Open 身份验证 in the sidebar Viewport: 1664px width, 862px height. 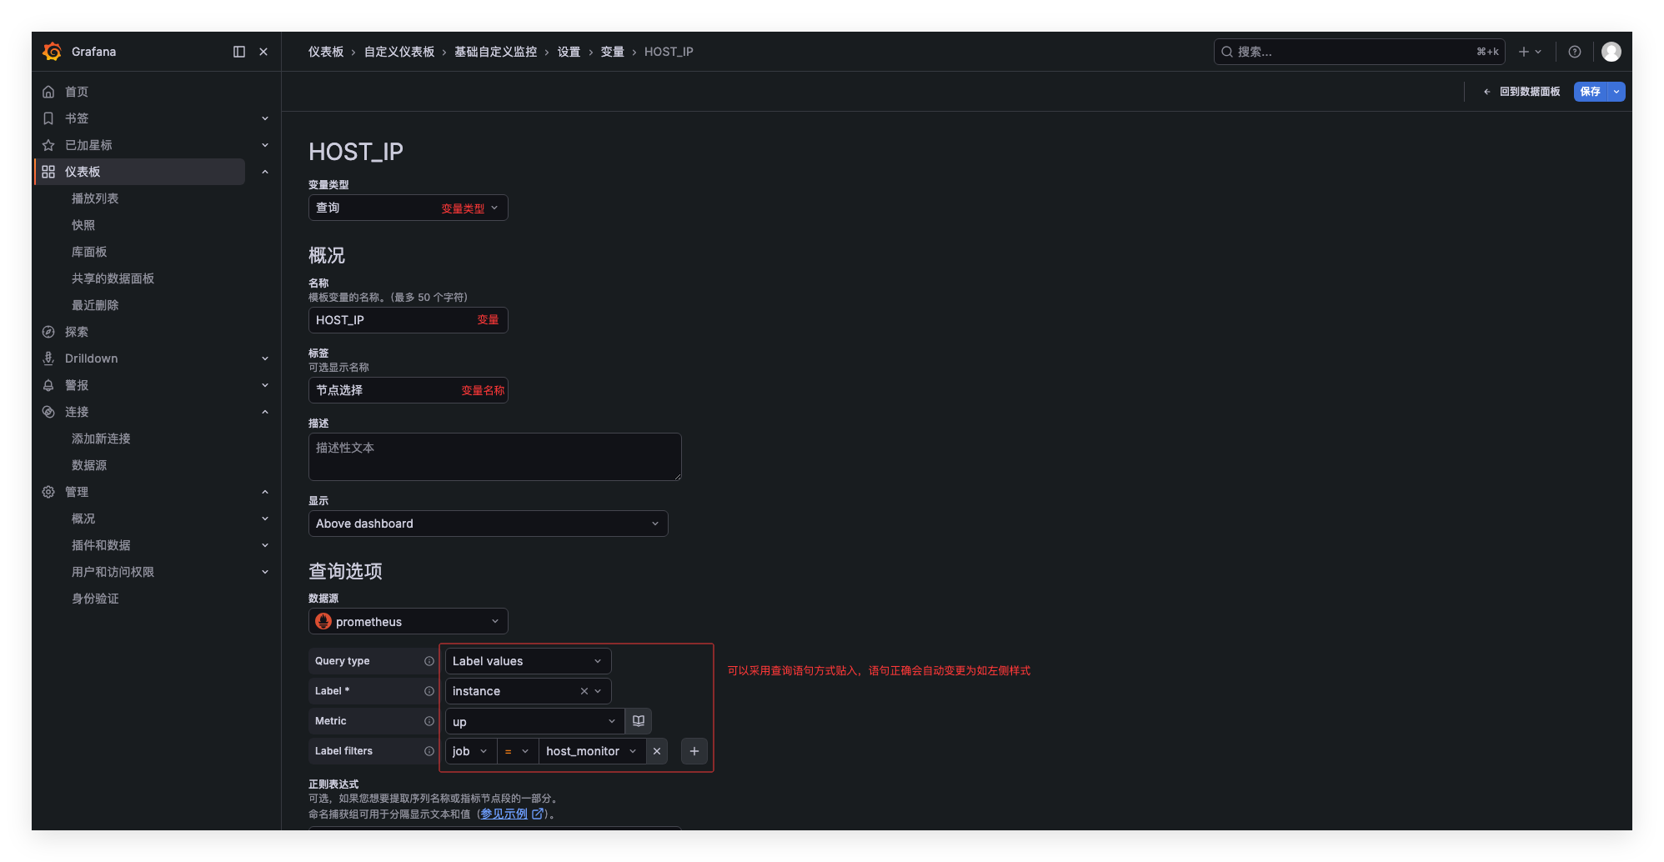pyautogui.click(x=95, y=599)
